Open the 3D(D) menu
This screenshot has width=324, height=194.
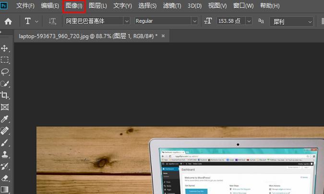tap(195, 6)
